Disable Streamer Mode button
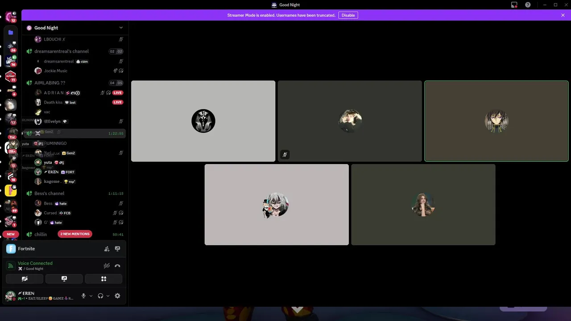This screenshot has height=321, width=571. [x=348, y=15]
